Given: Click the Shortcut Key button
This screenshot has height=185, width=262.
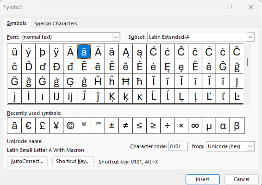Looking at the screenshot, I should 73,161.
